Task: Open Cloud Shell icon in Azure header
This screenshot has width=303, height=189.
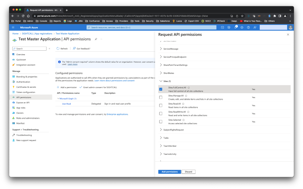Action: [x=223, y=27]
